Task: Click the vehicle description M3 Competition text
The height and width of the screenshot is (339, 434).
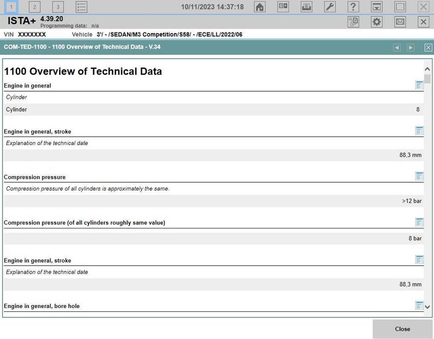Action: pos(169,34)
